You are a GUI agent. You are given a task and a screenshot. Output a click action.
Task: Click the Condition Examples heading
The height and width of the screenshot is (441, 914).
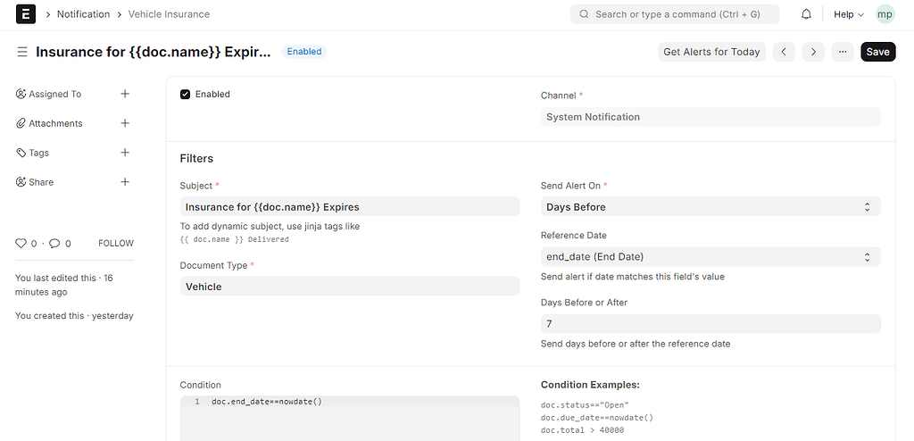click(x=591, y=385)
